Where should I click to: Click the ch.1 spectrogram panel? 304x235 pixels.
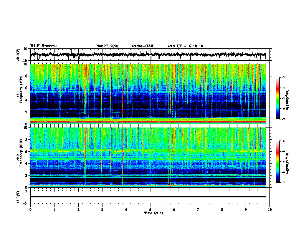tap(150, 94)
